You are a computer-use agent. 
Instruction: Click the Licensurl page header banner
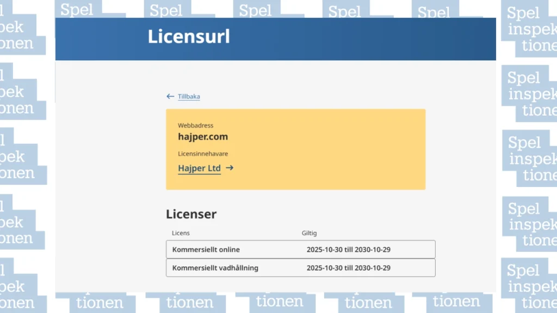[275, 39]
